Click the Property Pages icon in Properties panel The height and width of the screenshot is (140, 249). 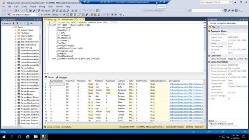[218, 27]
